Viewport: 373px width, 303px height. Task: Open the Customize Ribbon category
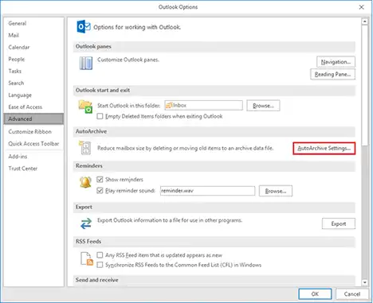coord(33,131)
